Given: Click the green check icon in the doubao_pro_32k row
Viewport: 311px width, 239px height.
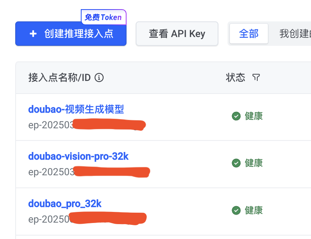Looking at the screenshot, I should point(236,210).
